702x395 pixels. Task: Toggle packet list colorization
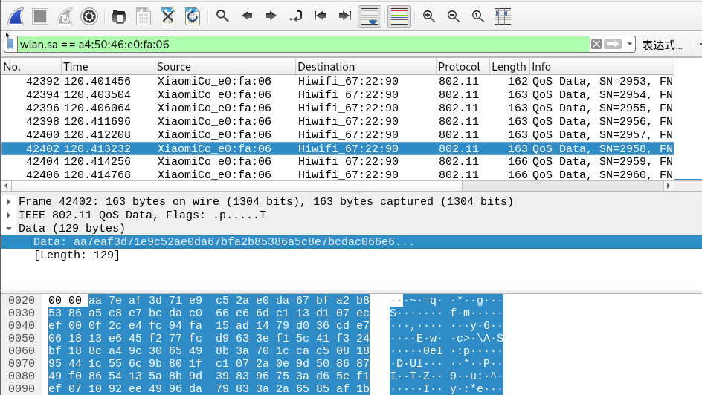click(399, 16)
